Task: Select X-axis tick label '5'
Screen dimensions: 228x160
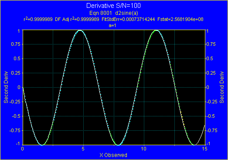Action: (x=83, y=149)
